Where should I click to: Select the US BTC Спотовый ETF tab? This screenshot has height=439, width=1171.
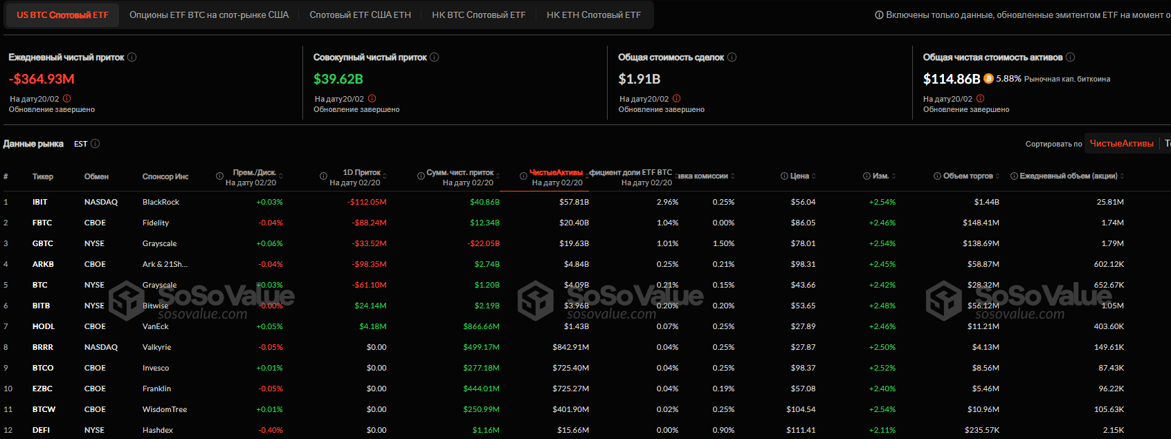(x=62, y=15)
